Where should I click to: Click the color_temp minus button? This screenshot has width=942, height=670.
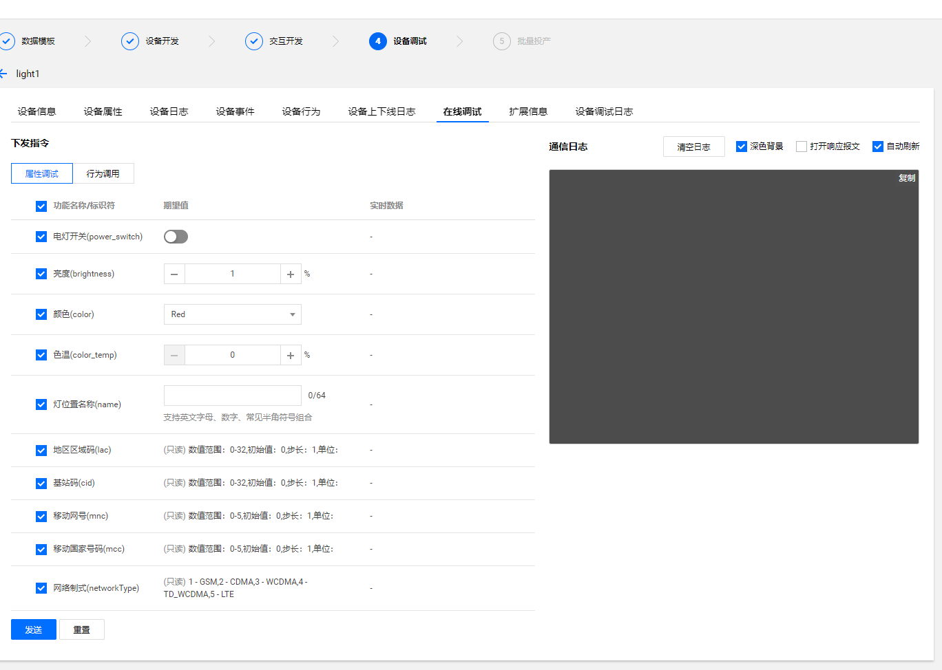(174, 355)
